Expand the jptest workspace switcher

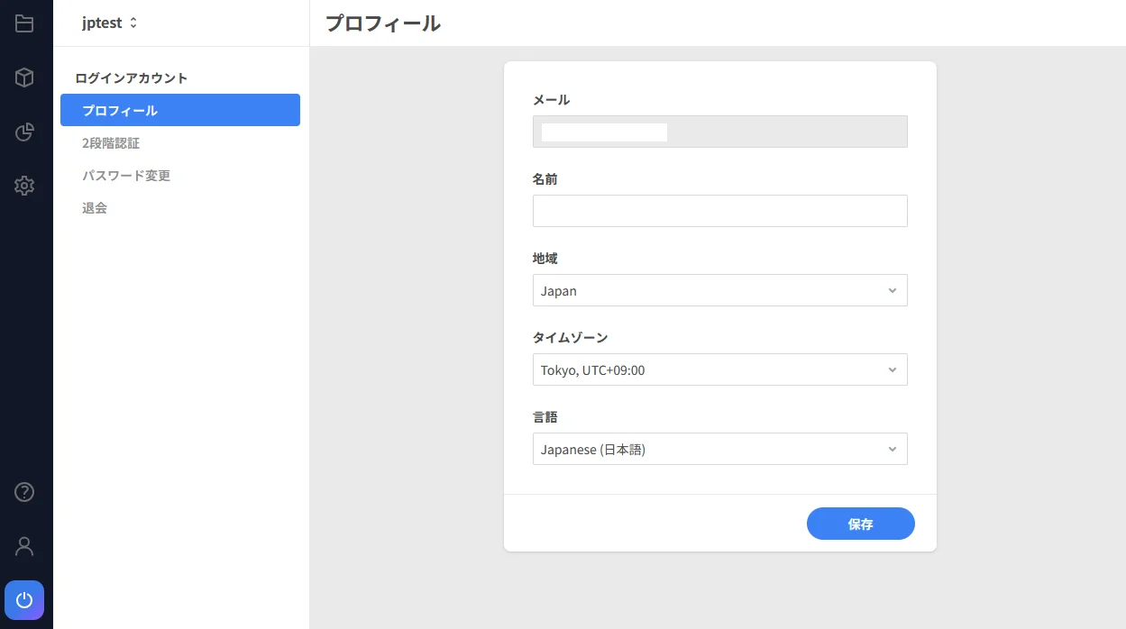coord(110,23)
